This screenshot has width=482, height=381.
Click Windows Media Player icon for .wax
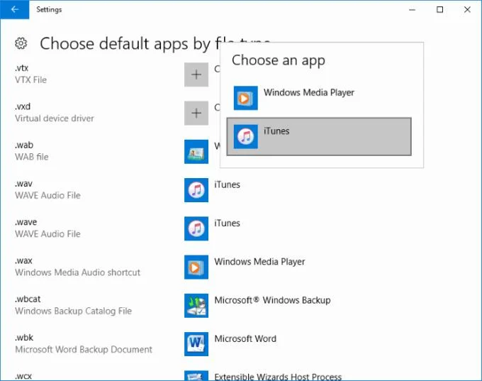[x=196, y=267]
